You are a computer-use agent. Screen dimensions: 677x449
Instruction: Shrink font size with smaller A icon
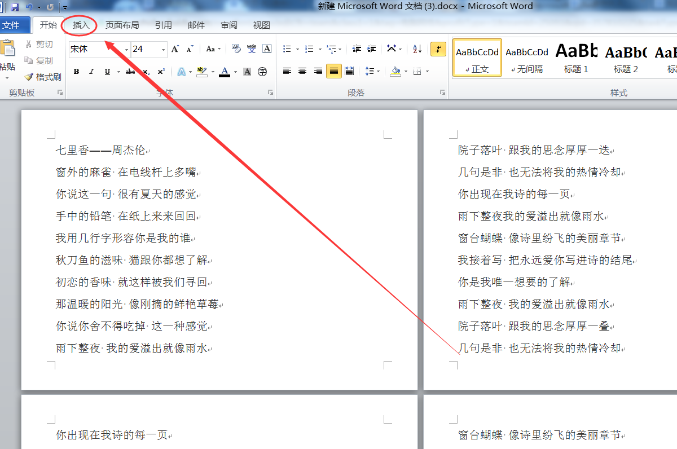tap(190, 49)
